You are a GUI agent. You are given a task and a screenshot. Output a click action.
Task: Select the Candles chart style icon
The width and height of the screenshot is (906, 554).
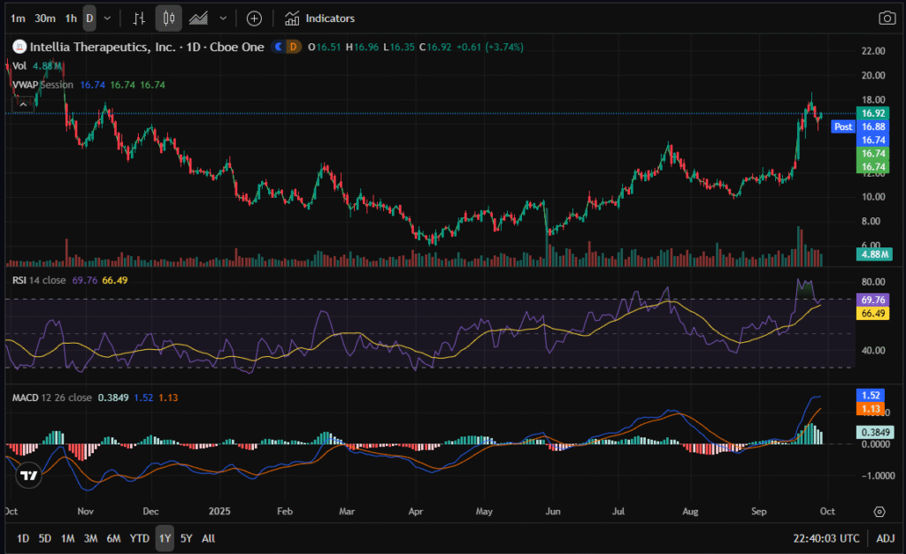tap(169, 18)
